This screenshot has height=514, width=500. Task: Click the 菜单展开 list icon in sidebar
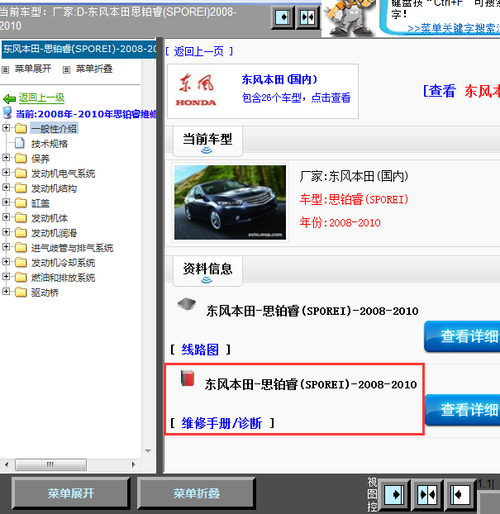(5, 69)
